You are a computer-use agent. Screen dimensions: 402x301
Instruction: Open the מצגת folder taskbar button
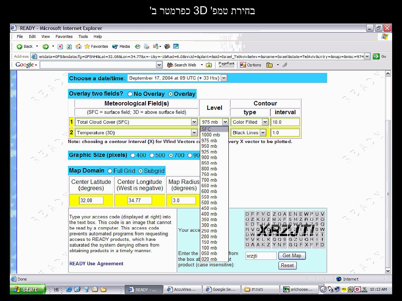point(260,289)
